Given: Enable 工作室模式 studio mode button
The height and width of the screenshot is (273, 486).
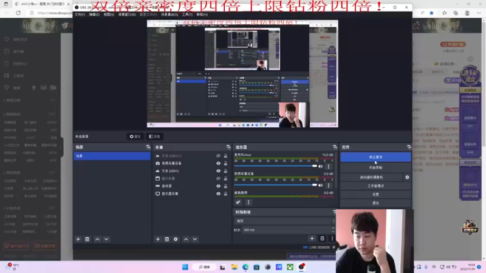Looking at the screenshot, I should 375,186.
